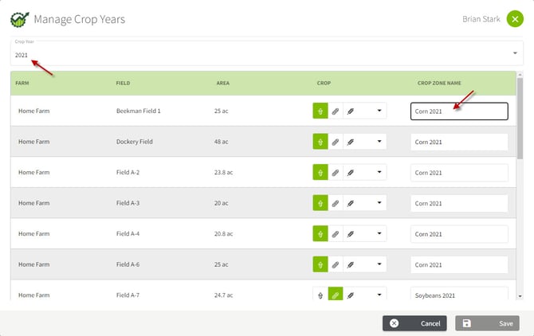Screen dimensions: 534x336
Task: Toggle corn crop for Field A-2
Action: pos(320,173)
